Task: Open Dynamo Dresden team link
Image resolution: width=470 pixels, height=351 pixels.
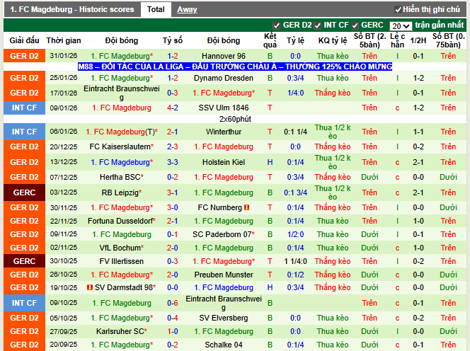Action: [x=224, y=78]
